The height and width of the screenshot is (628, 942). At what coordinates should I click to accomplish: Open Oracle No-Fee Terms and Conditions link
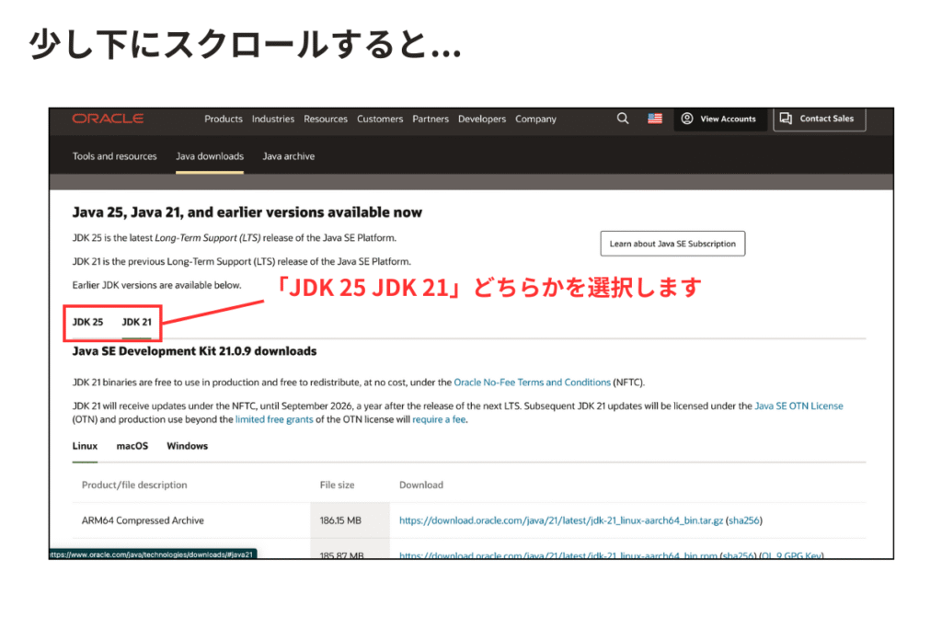[x=532, y=382]
